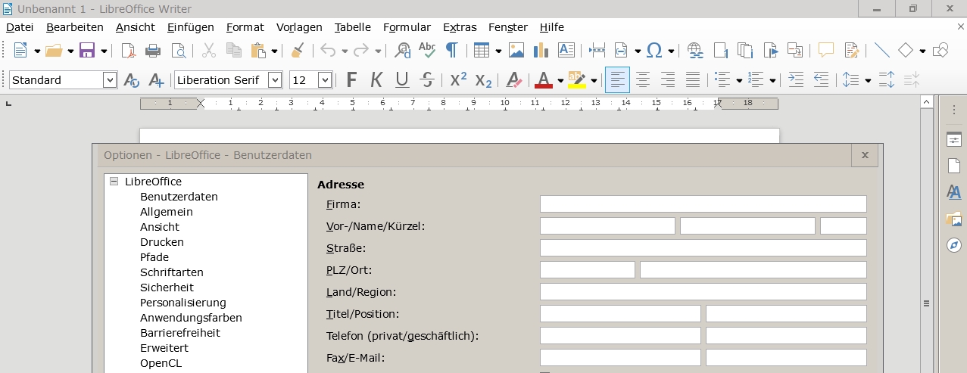Close the Optionen dialog with X button
The height and width of the screenshot is (373, 967).
865,155
